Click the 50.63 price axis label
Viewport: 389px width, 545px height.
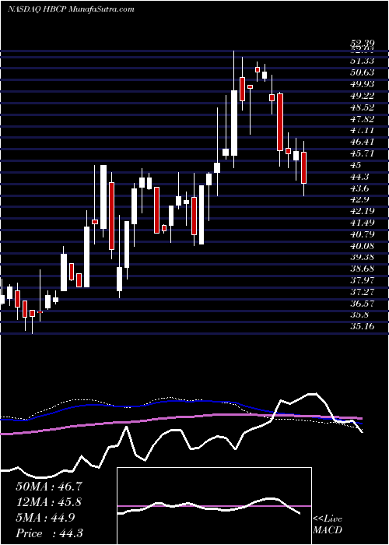363,72
